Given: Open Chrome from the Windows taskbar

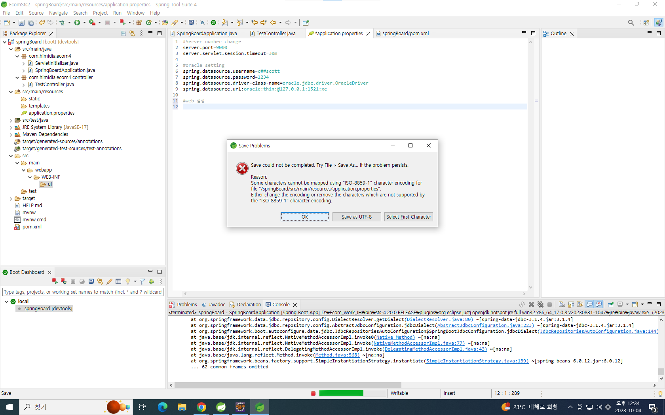Looking at the screenshot, I should click(201, 407).
